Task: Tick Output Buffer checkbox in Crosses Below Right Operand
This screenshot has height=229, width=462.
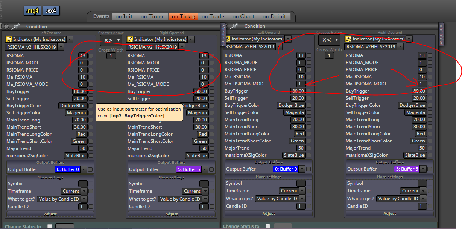Action: [x=430, y=169]
